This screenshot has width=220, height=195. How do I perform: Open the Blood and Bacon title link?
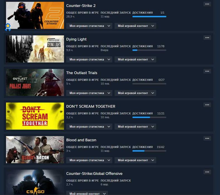point(81,140)
